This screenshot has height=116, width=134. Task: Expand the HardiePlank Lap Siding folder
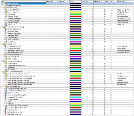pos(2,4)
